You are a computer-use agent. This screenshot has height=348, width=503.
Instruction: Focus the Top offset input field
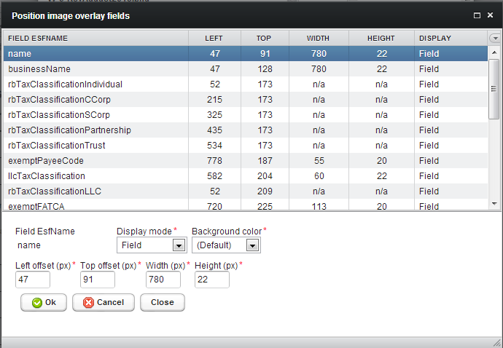[x=98, y=280]
